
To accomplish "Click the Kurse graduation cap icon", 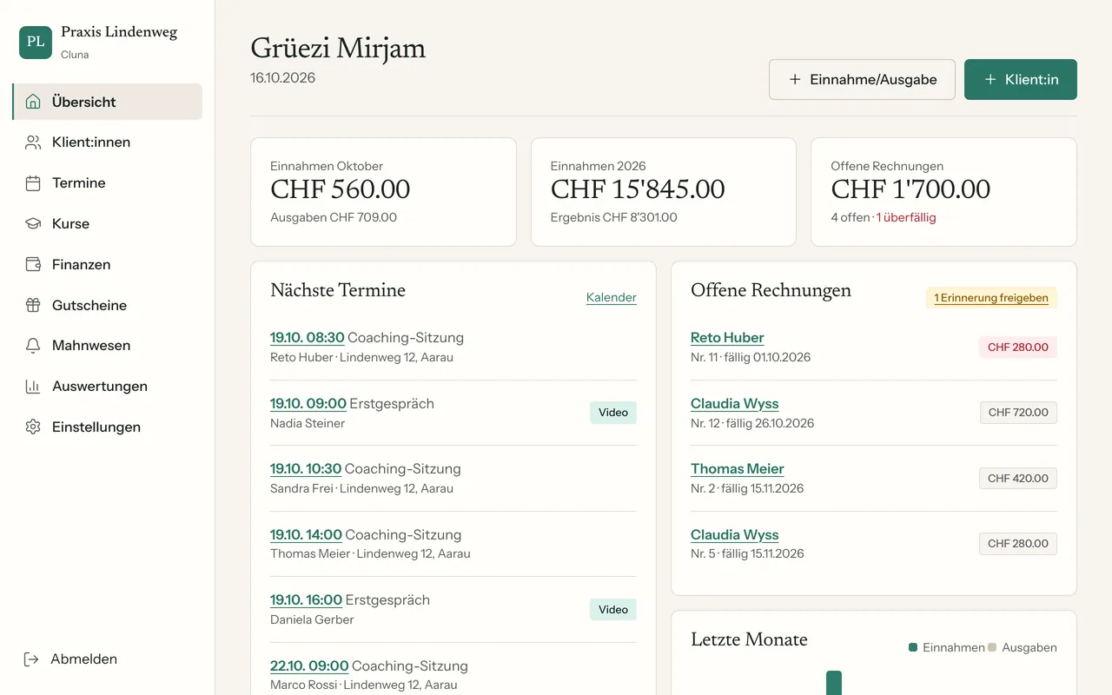I will click(33, 223).
